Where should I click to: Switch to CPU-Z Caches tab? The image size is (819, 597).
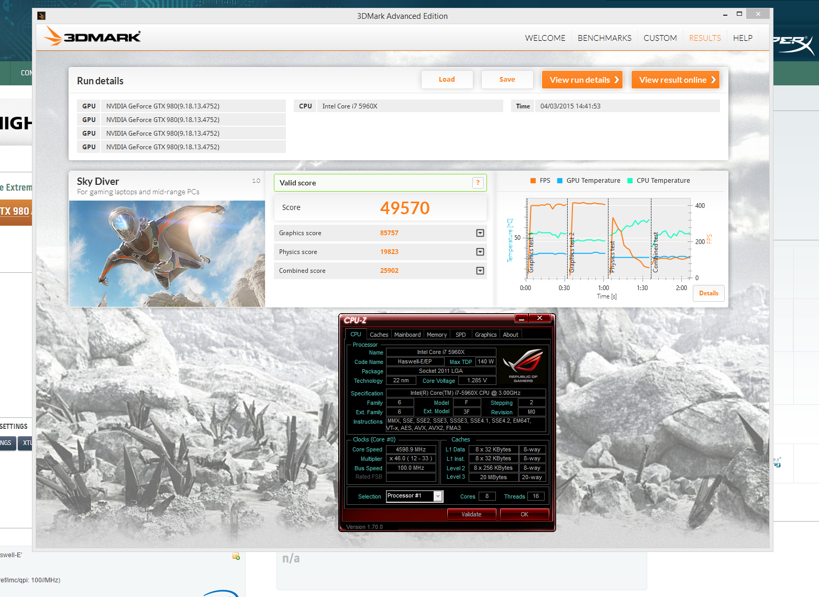pos(379,335)
